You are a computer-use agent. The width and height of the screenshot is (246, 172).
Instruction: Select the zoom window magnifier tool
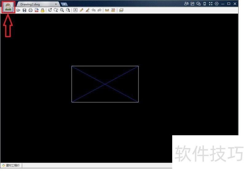62,10
